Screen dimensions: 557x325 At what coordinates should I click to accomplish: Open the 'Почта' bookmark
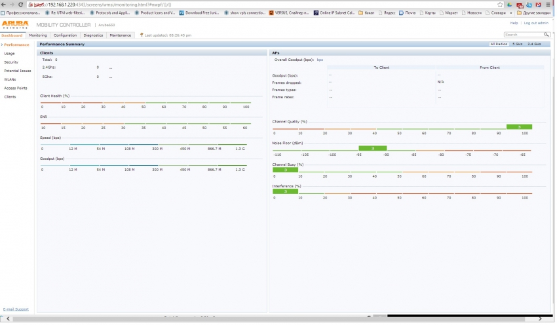(x=408, y=13)
